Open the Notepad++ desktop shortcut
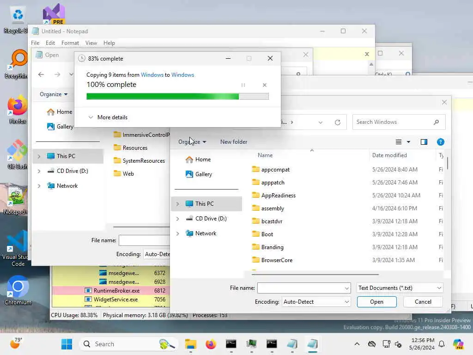Screen dimensions: 473x355 point(15,200)
